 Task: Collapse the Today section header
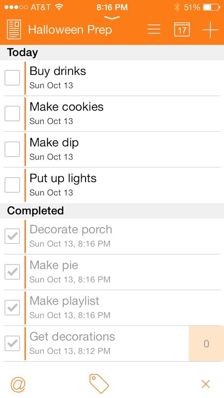(x=112, y=52)
